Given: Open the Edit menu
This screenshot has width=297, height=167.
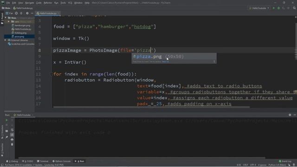Looking at the screenshot, I should tap(14, 3).
